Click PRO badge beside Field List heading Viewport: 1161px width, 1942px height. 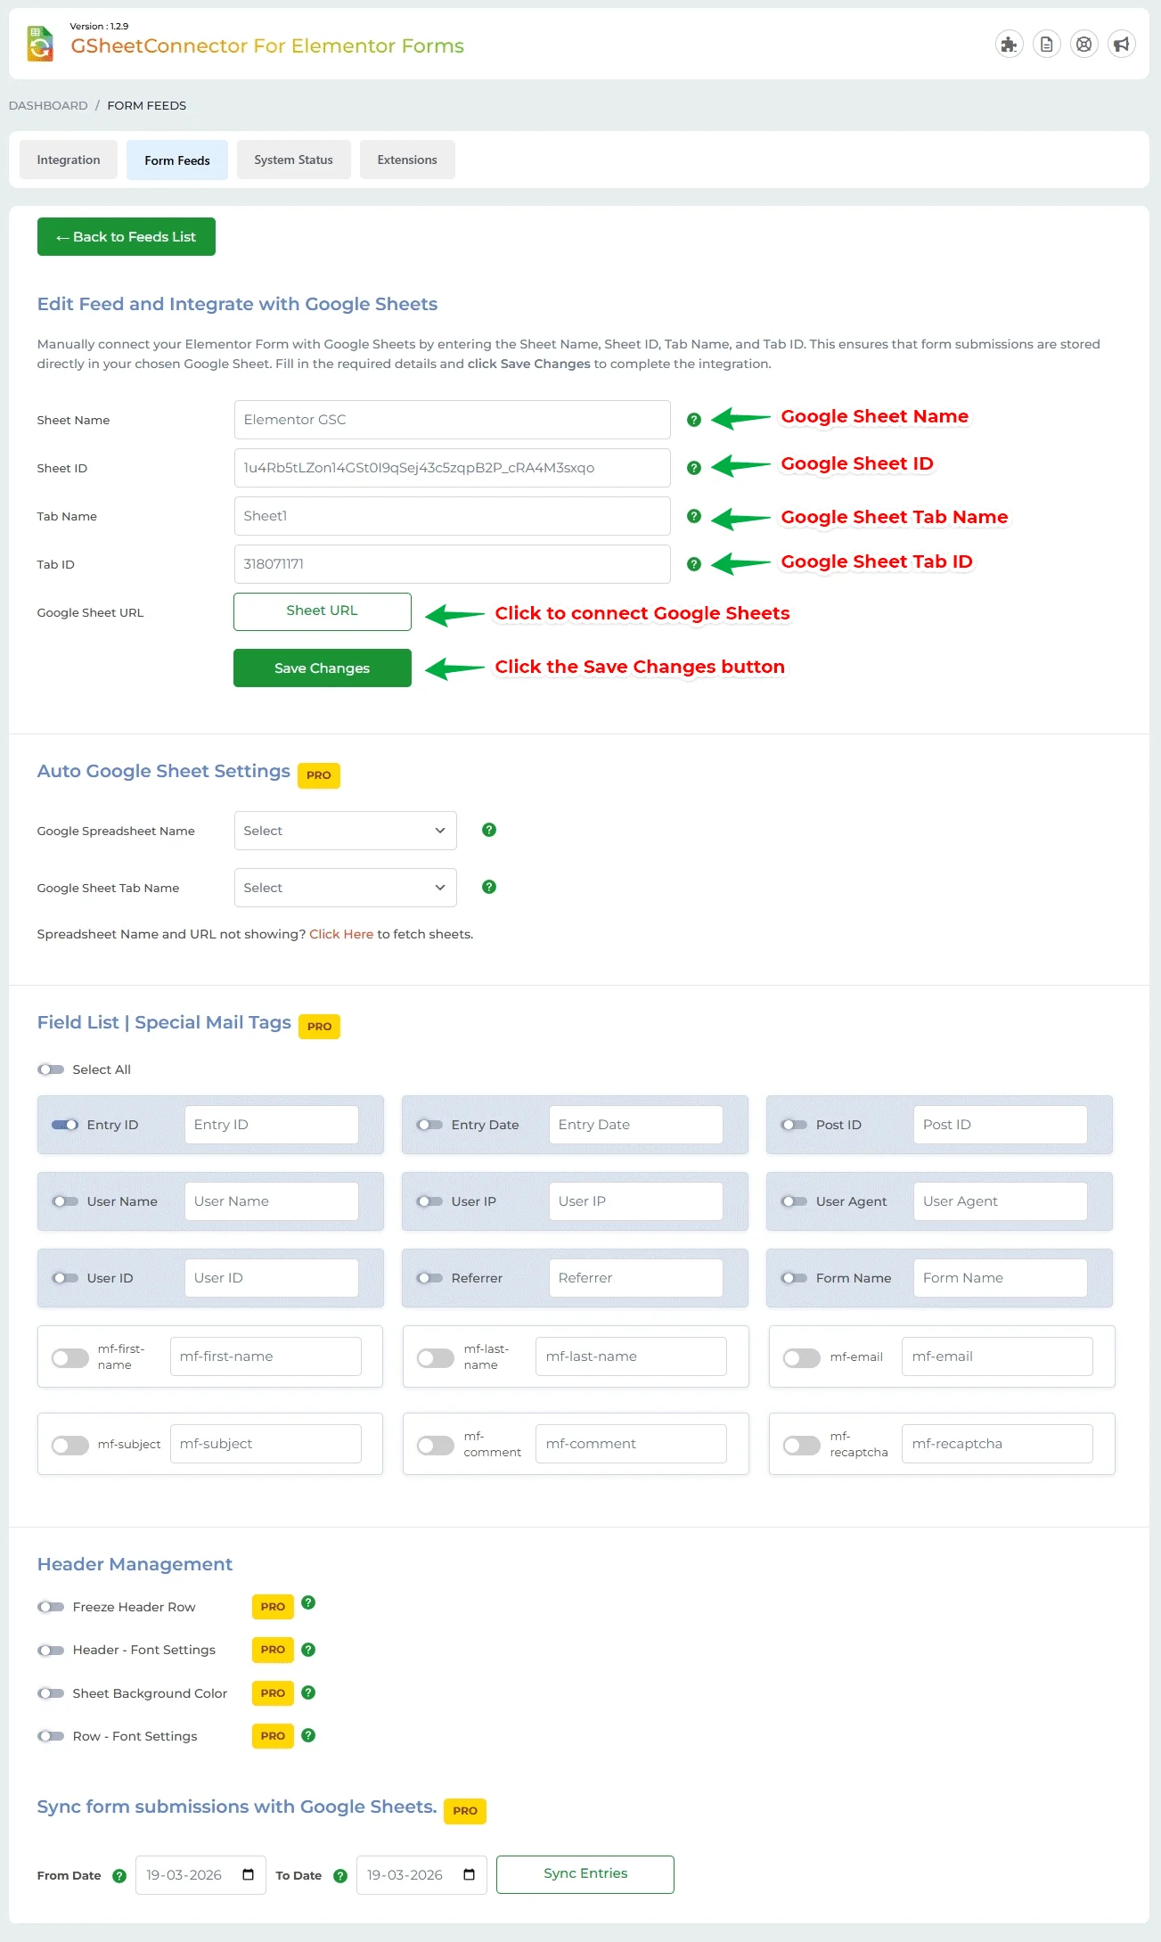(x=320, y=1027)
